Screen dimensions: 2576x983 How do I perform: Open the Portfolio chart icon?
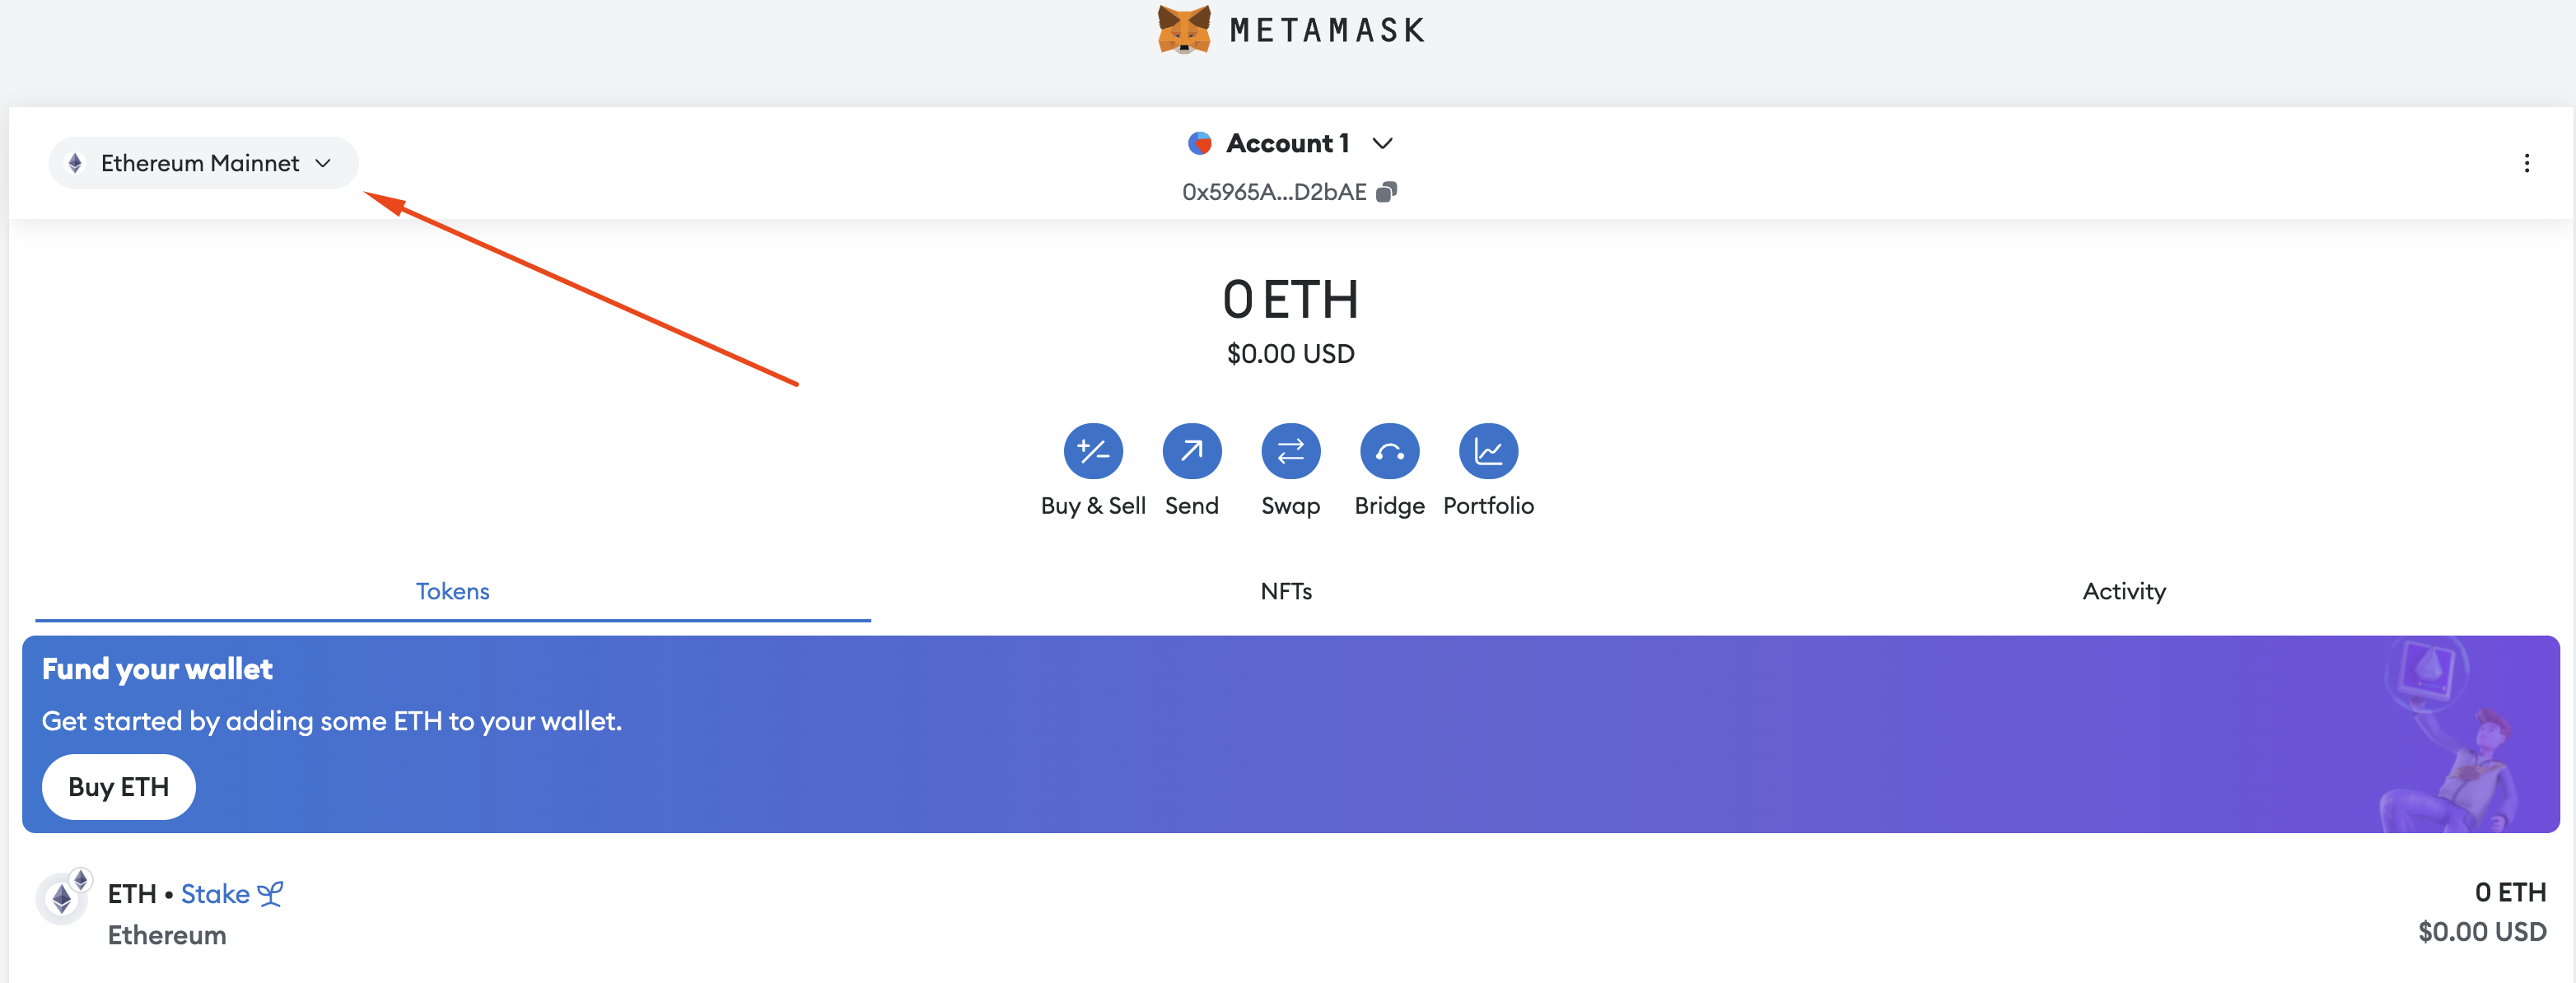pyautogui.click(x=1488, y=452)
